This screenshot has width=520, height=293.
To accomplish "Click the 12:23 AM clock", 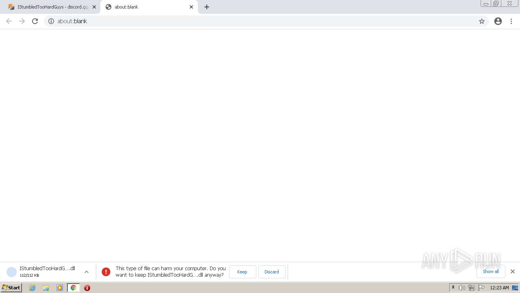I will tap(499, 288).
